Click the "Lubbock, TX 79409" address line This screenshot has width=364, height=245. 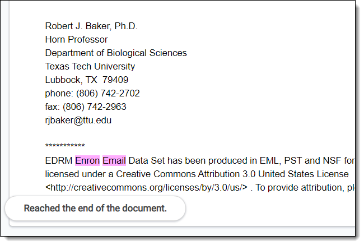point(87,80)
